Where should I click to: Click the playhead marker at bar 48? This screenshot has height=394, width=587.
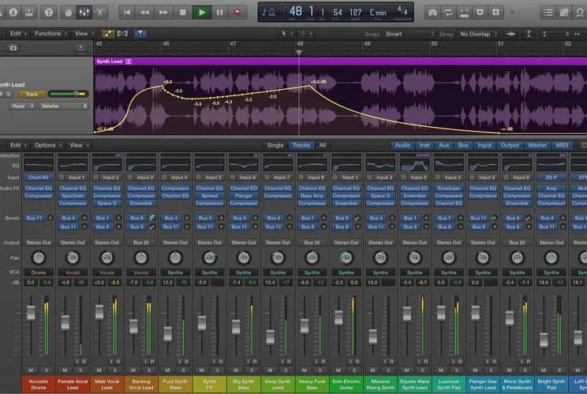[x=299, y=53]
